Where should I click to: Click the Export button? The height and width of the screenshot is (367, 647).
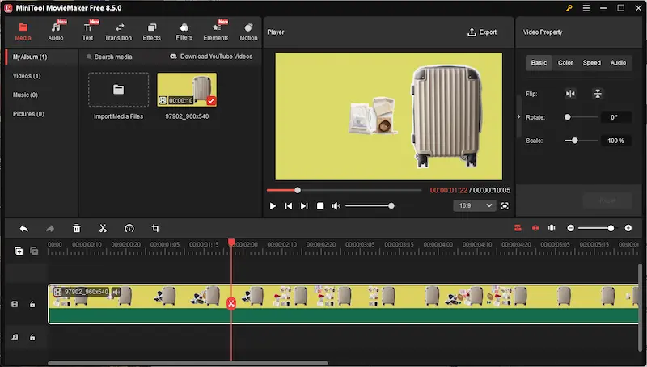pos(482,32)
